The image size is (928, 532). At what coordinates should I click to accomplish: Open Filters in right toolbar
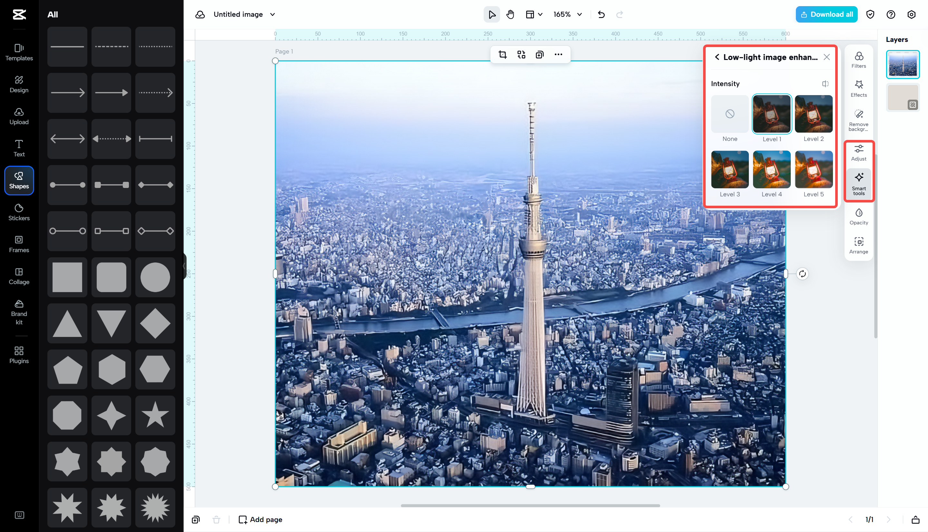pyautogui.click(x=859, y=60)
